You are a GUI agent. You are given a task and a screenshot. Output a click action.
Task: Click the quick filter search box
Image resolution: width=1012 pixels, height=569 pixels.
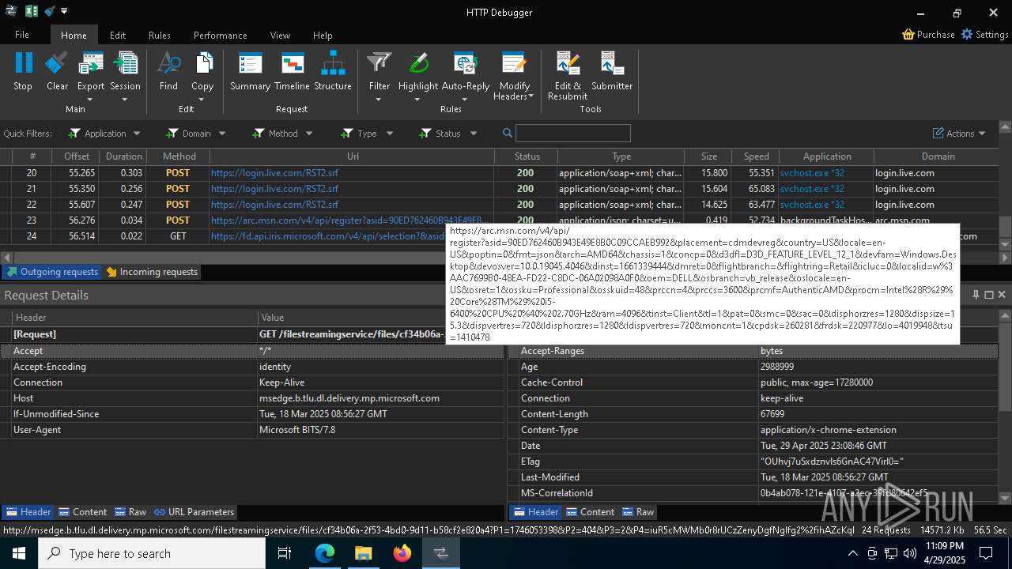point(573,133)
